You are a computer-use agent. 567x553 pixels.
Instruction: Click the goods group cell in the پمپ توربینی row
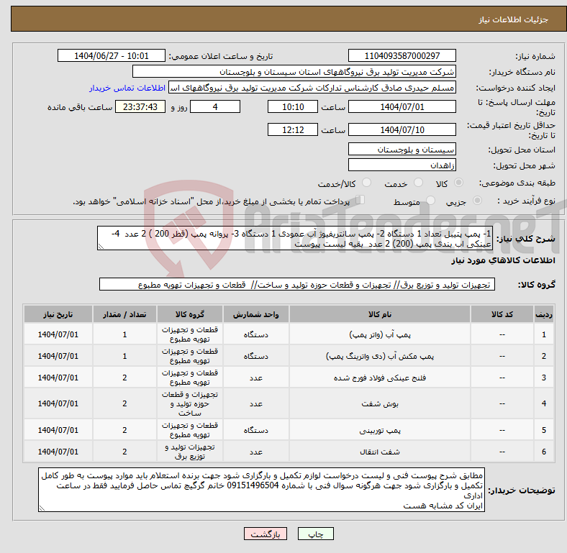point(189,430)
